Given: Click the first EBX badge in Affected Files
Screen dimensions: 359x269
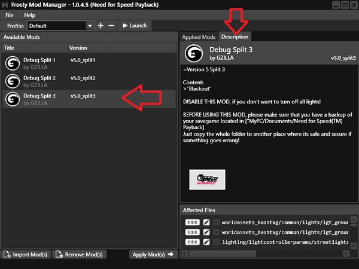Looking at the screenshot, I should [192, 222].
